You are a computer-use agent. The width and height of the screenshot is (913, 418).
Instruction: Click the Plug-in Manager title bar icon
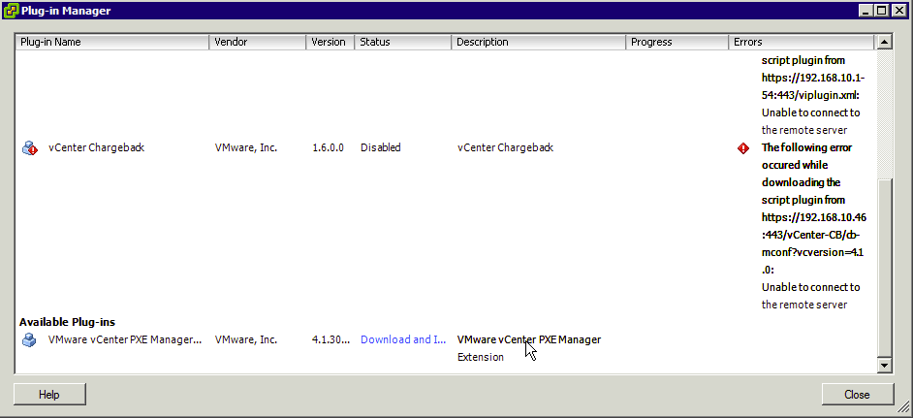coord(11,11)
